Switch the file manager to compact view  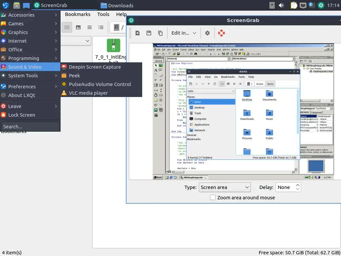90,27
